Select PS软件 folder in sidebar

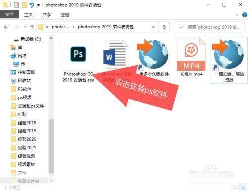(21, 89)
